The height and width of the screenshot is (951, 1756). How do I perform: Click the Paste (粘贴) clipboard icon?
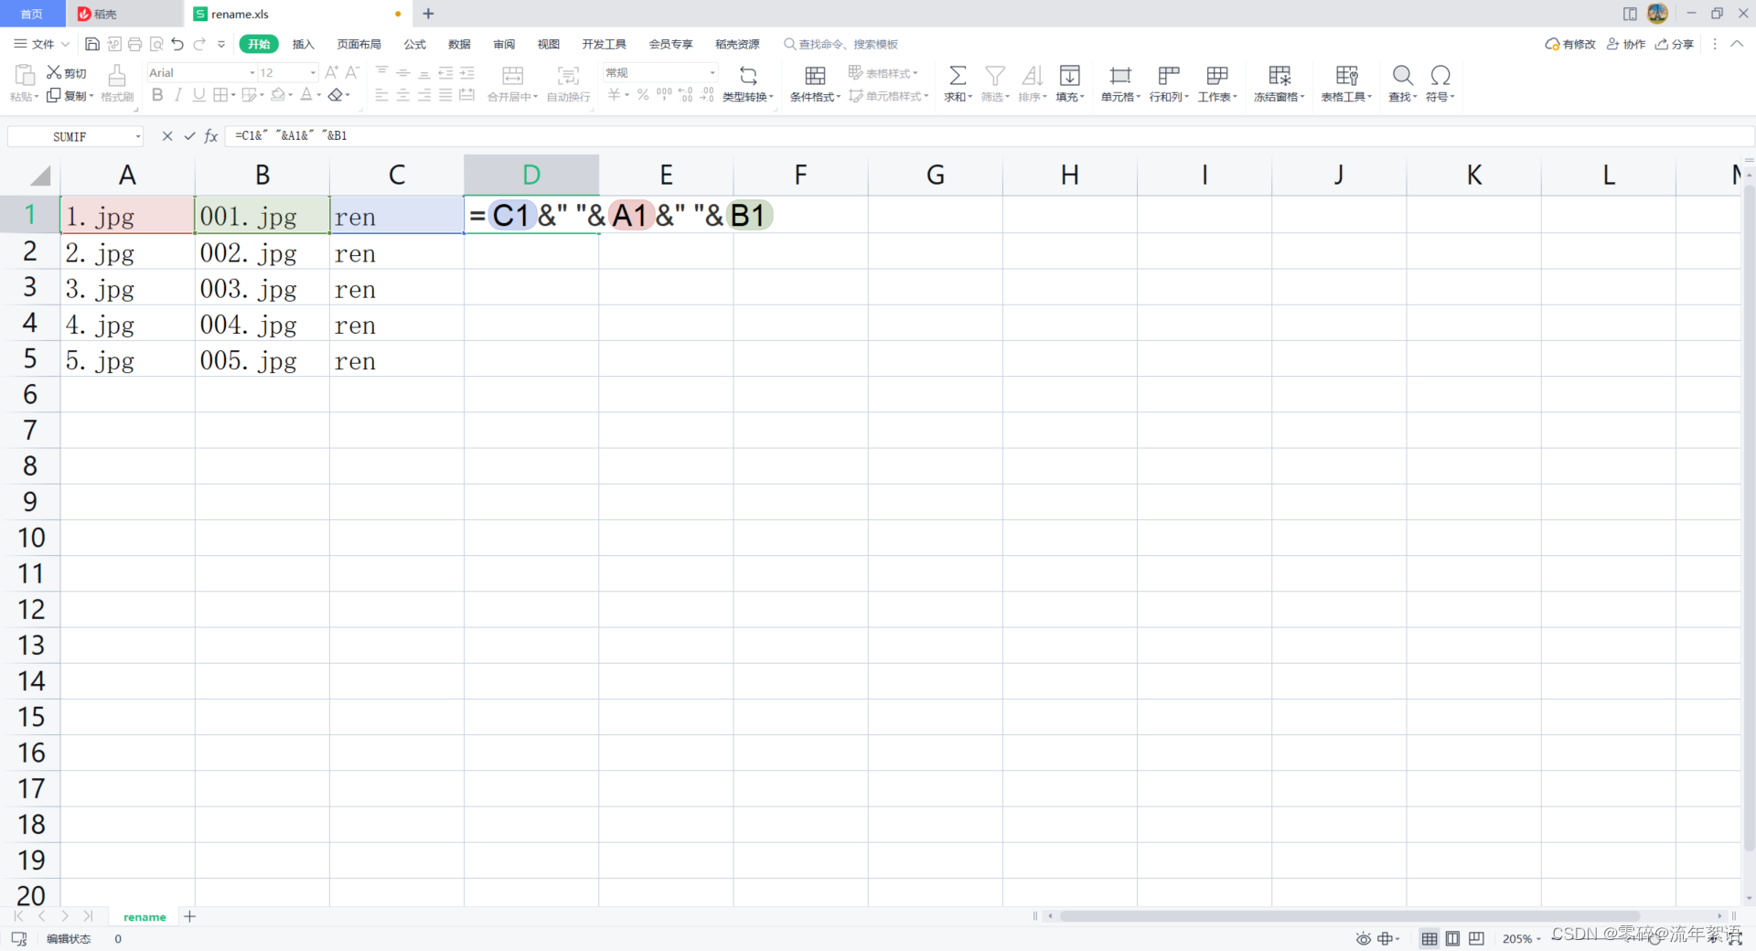tap(25, 75)
